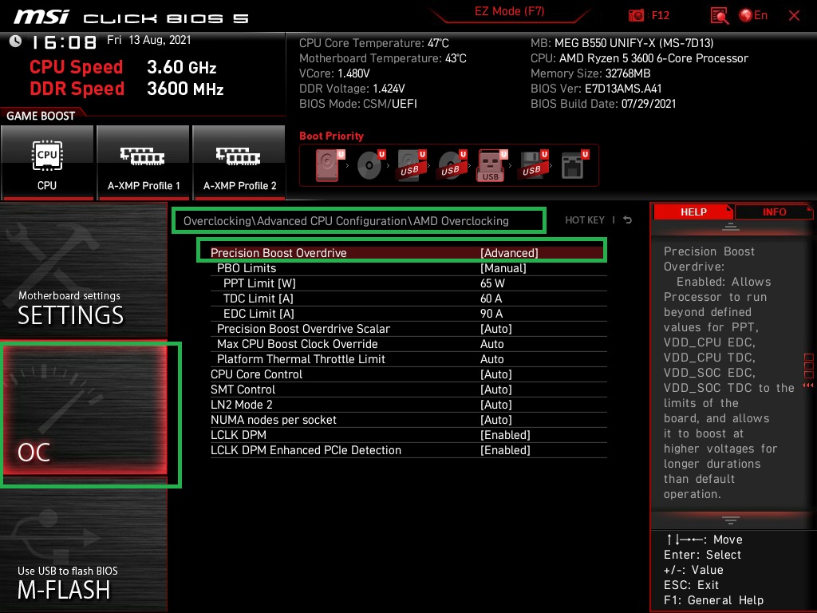Switch to A-XMP Profile 1 tab
This screenshot has width=817, height=613.
pyautogui.click(x=143, y=162)
